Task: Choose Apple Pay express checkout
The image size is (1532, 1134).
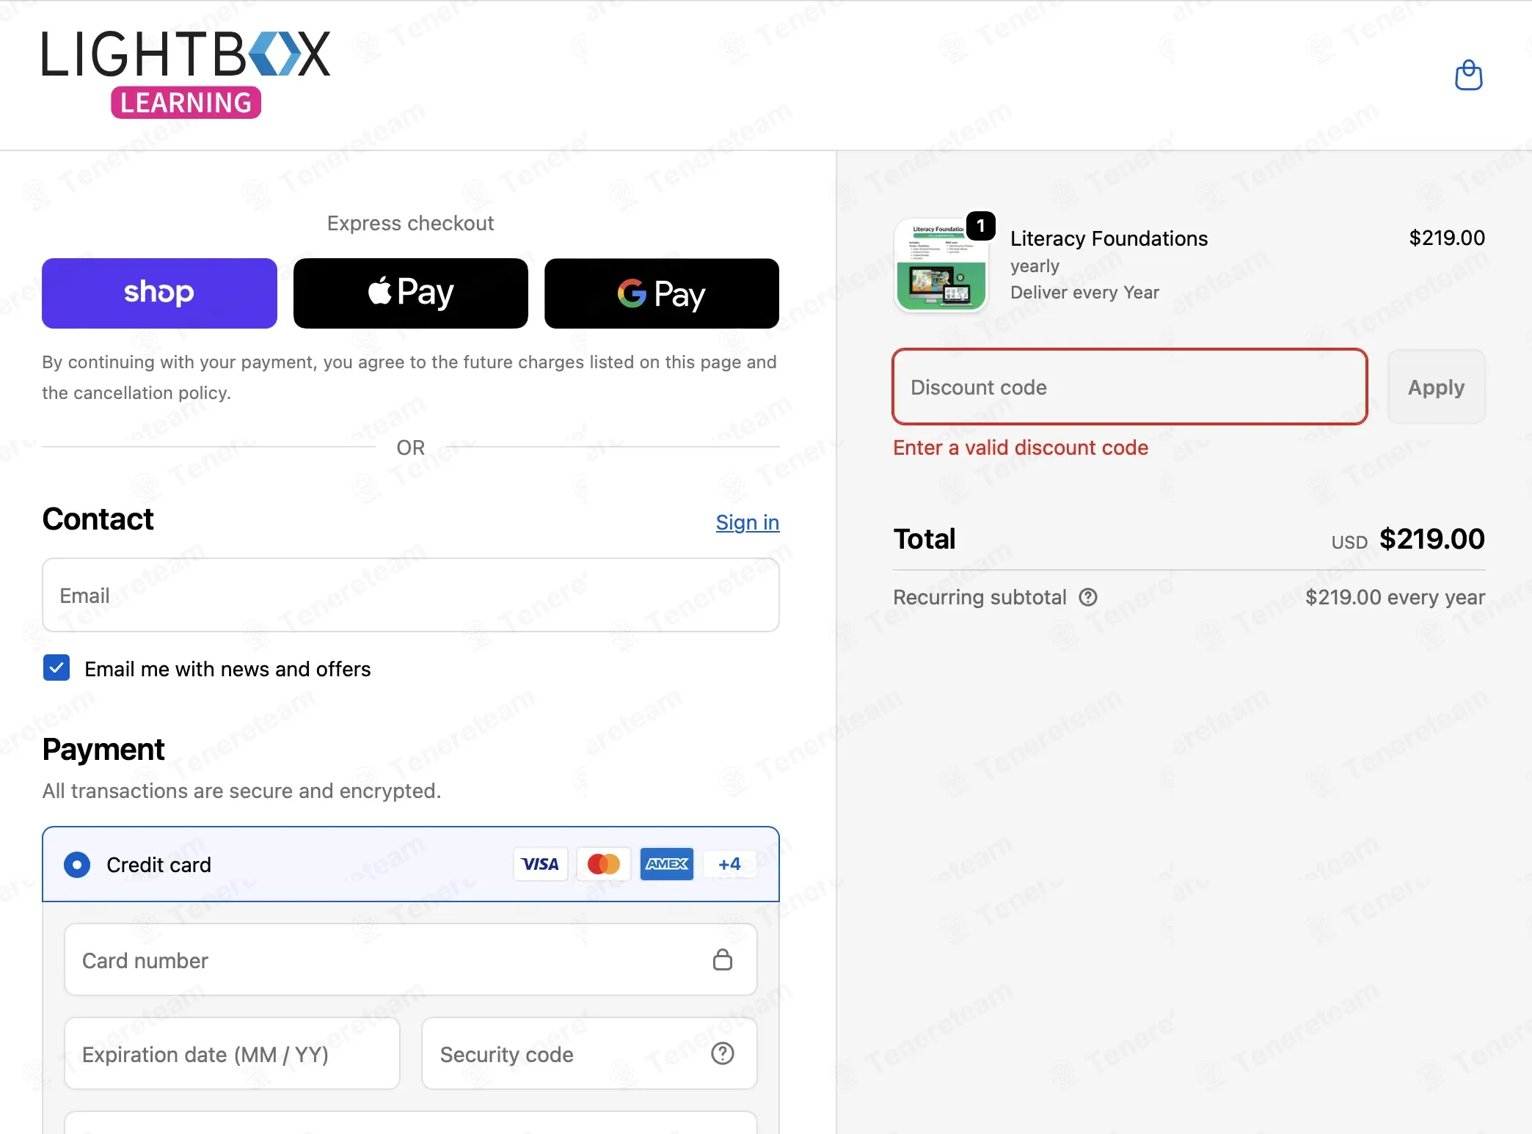Action: pyautogui.click(x=411, y=293)
